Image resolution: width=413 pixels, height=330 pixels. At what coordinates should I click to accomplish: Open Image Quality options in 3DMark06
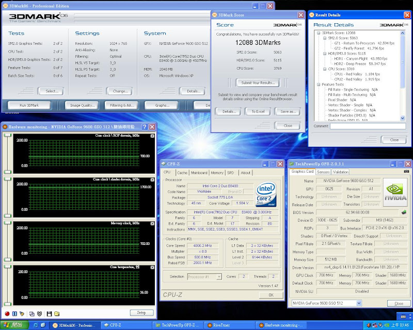coord(82,105)
